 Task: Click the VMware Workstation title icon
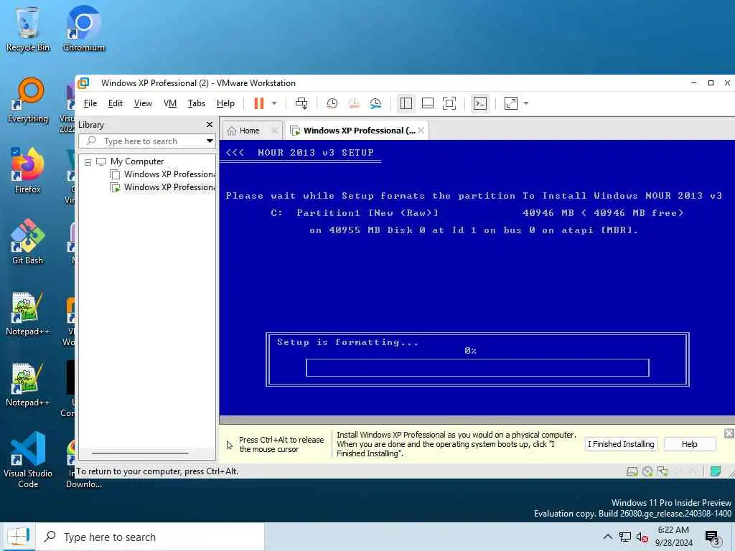83,83
